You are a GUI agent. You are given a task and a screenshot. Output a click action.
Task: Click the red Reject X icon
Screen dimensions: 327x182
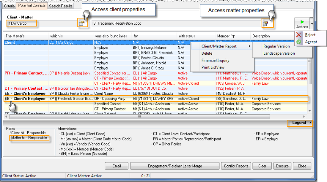(x=299, y=35)
